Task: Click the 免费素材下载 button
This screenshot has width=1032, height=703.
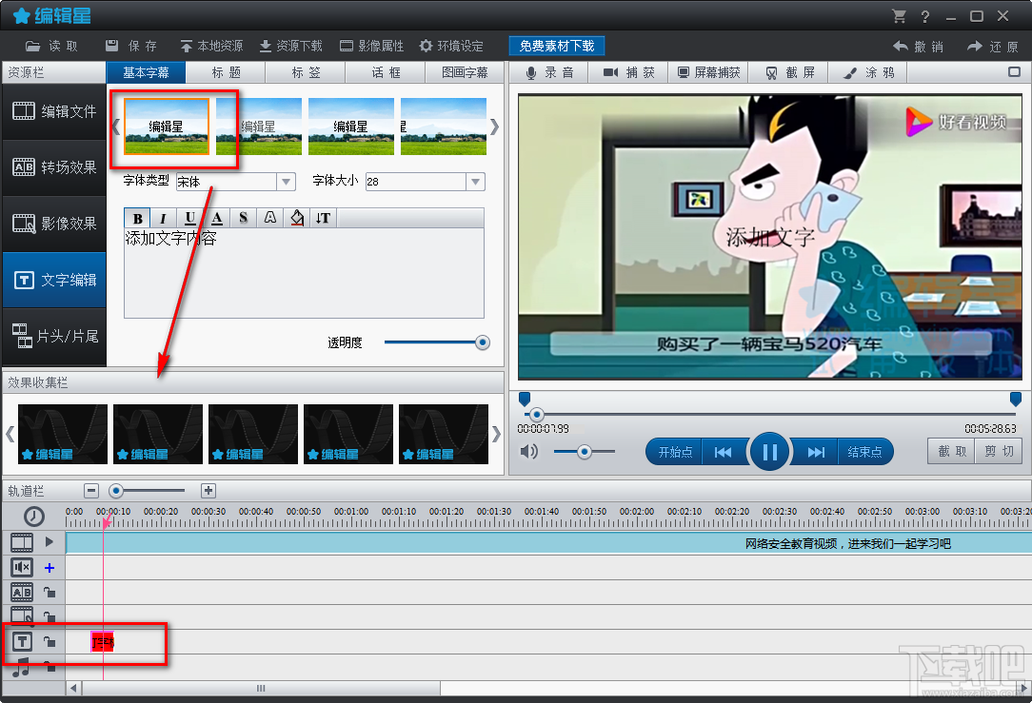Action: click(x=557, y=46)
